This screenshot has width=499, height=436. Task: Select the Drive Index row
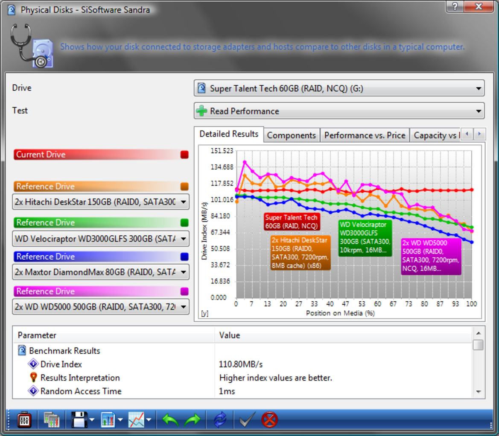coord(242,364)
